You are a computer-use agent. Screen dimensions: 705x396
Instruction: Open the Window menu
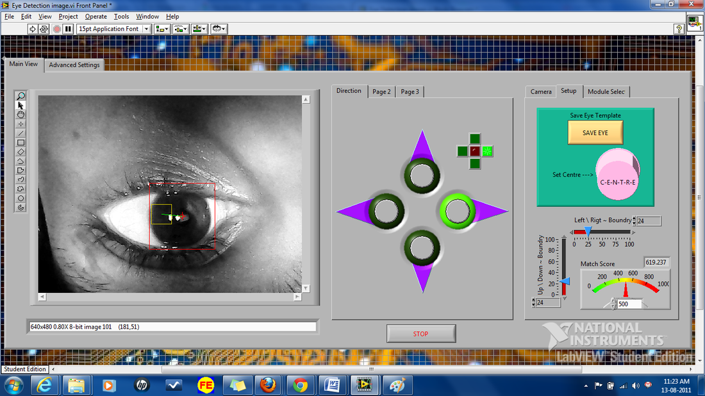[x=147, y=17]
